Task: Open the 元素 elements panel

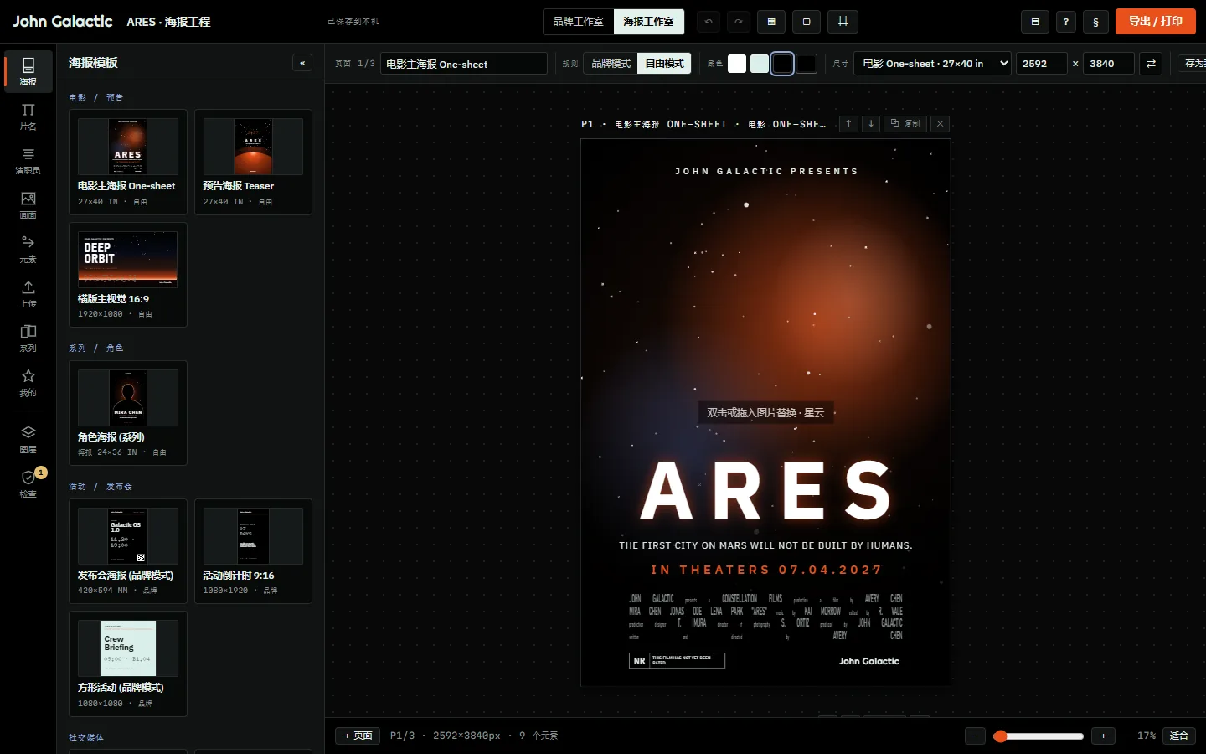Action: pyautogui.click(x=28, y=250)
